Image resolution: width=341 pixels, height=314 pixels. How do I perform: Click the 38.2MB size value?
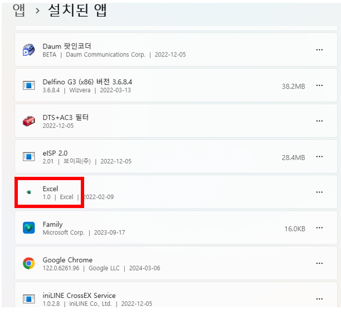pyautogui.click(x=294, y=86)
